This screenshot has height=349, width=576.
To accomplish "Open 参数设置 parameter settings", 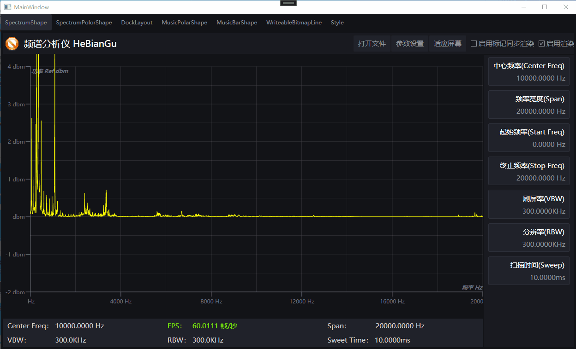I will (x=410, y=44).
